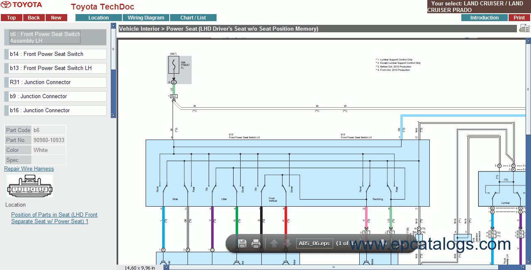
Task: Click part number 90980-10933 cell
Action: 49,140
